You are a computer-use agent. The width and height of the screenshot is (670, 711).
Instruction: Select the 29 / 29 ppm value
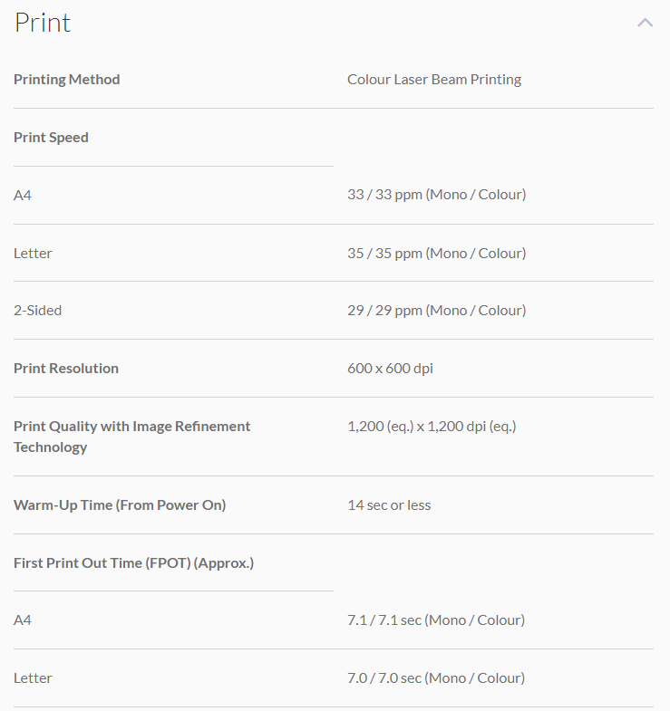coord(436,311)
